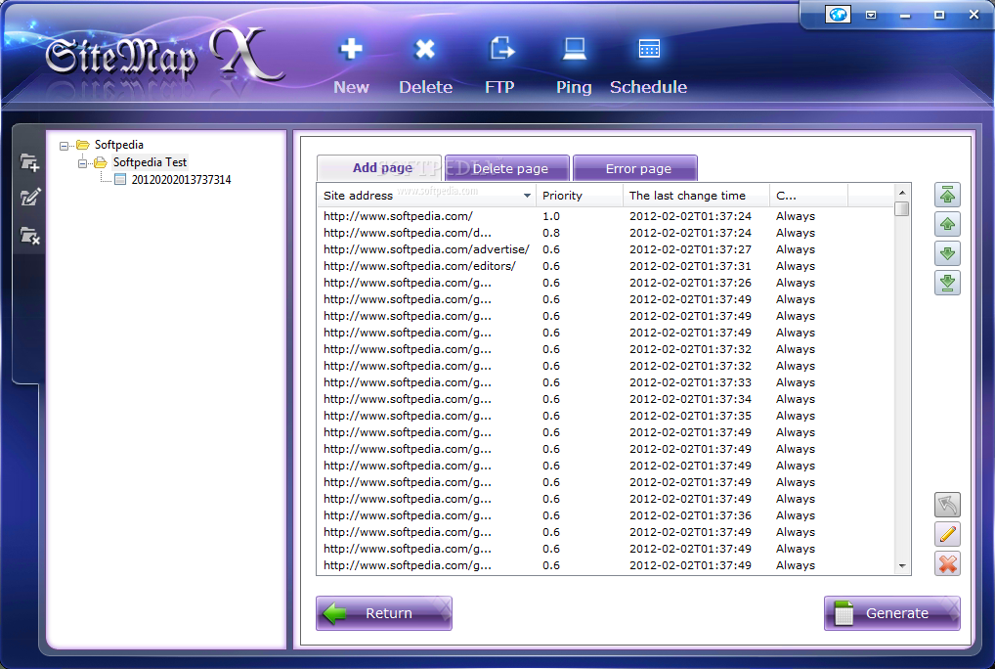This screenshot has height=669, width=995.
Task: Click the list scrollbar thumb
Action: point(902,209)
